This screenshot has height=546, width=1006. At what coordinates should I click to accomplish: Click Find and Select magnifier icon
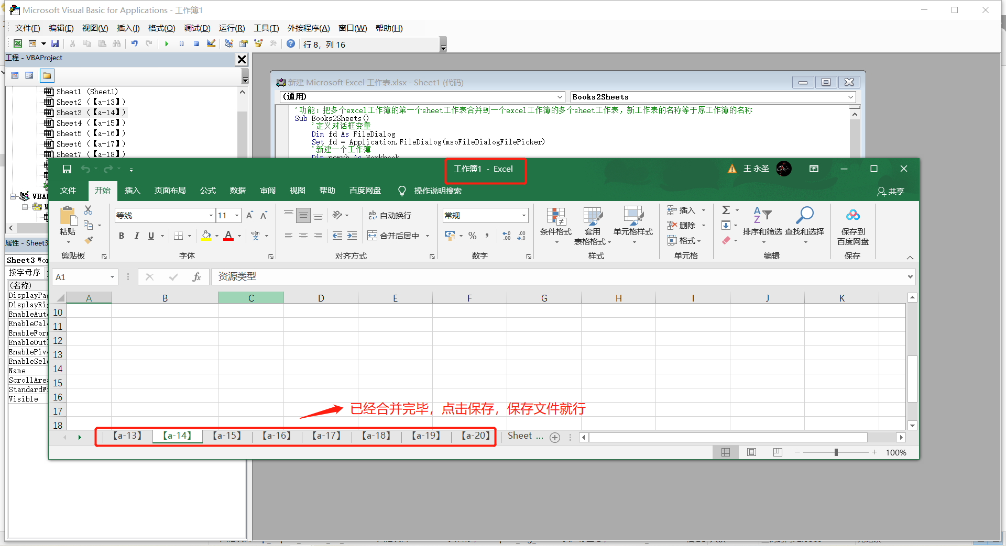click(804, 226)
